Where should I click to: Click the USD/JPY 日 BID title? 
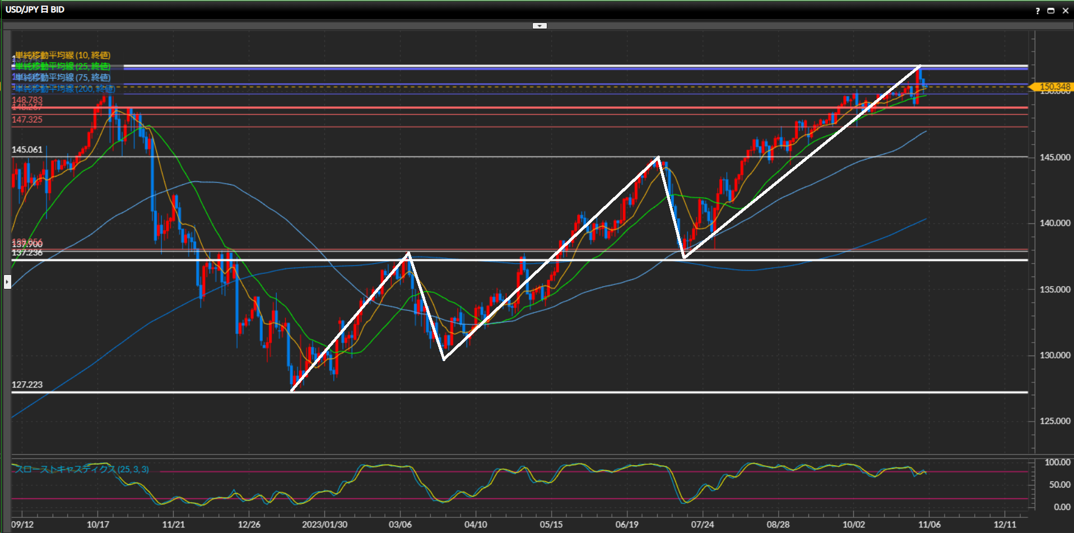(35, 10)
